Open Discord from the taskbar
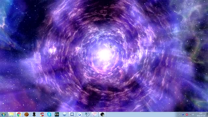 tap(72, 114)
